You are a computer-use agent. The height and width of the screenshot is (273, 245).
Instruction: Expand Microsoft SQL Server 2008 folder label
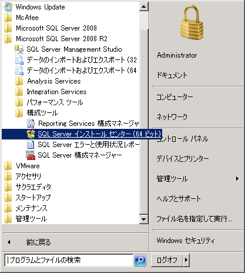point(56,28)
